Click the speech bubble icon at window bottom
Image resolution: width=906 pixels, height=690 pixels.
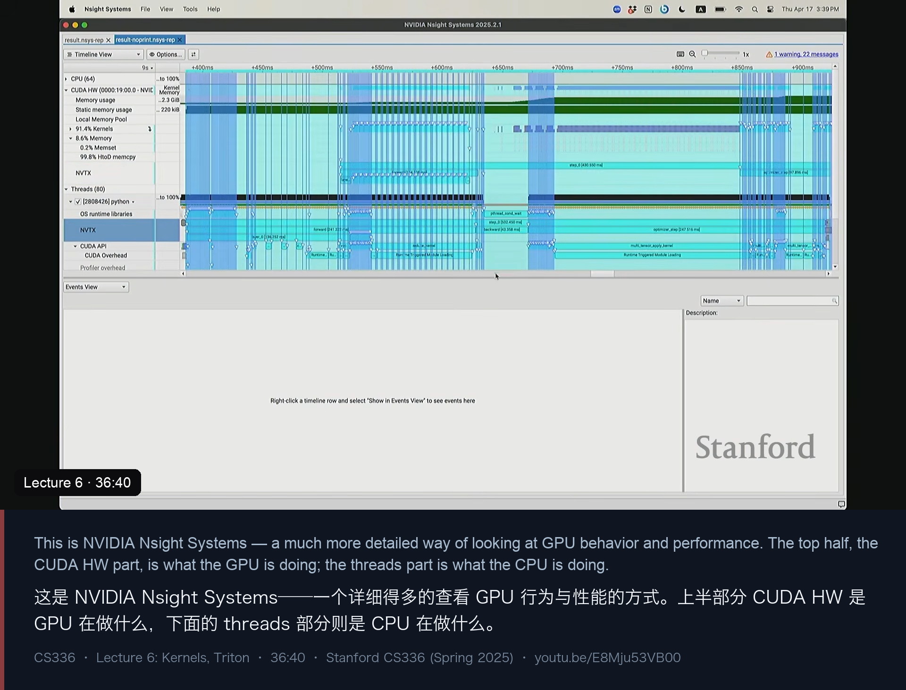[841, 504]
